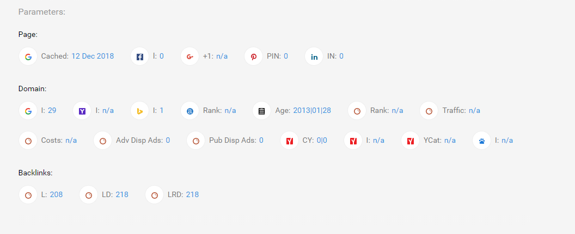This screenshot has height=234, width=575.
Task: Open the Costs n/a link
Action: point(71,141)
